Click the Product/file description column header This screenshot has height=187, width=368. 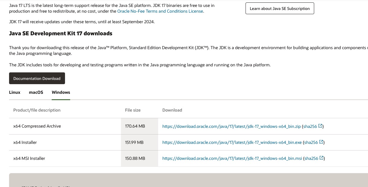pos(37,110)
